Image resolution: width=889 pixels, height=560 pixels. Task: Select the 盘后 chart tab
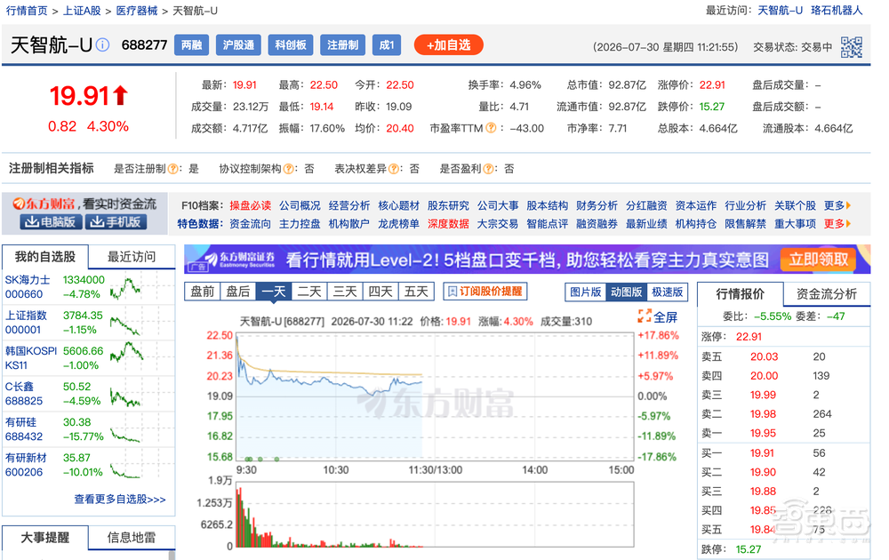tap(238, 292)
